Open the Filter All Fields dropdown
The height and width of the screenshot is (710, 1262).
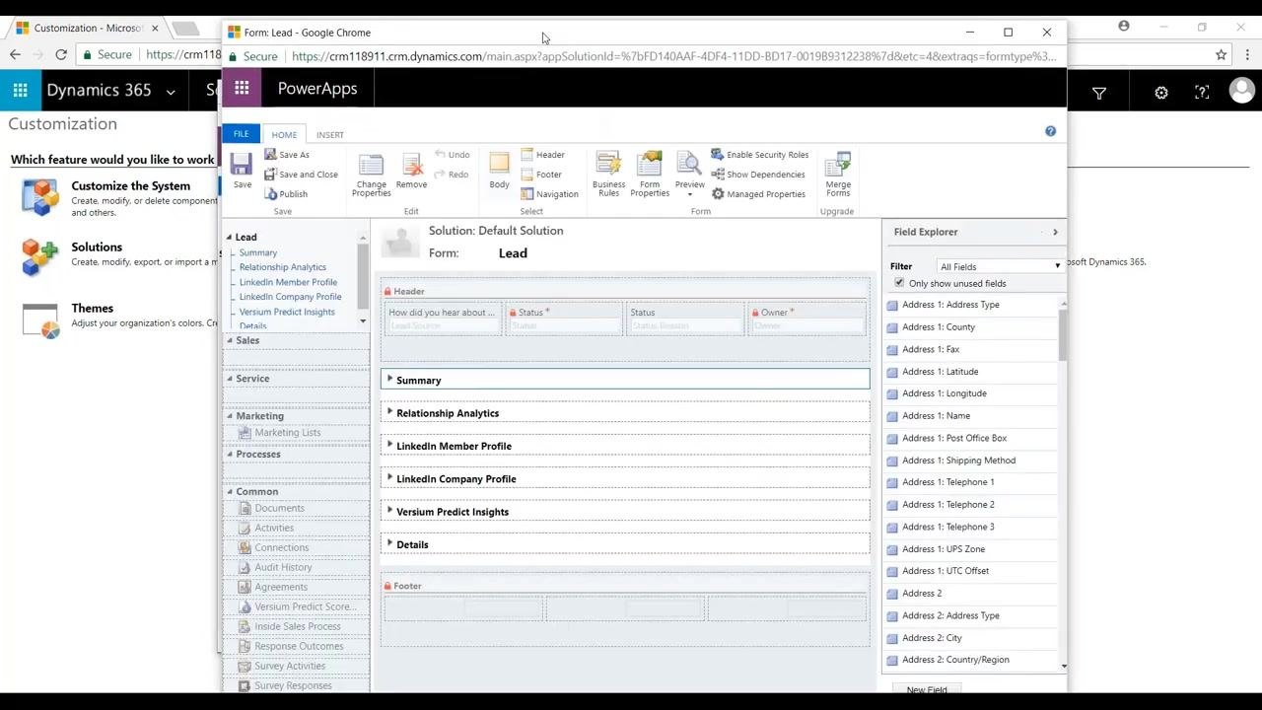tap(1000, 266)
